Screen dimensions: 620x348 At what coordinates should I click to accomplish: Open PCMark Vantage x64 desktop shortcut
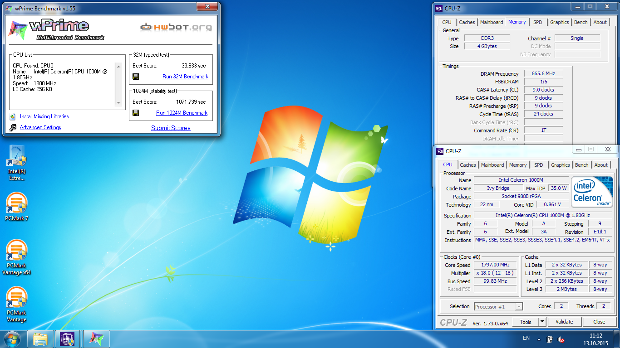(x=17, y=257)
